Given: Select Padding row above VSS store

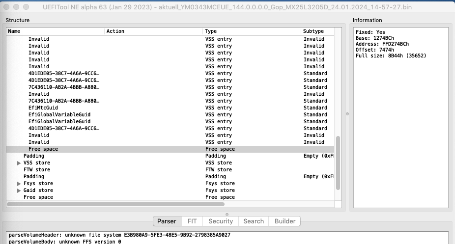Looking at the screenshot, I should (x=171, y=156).
